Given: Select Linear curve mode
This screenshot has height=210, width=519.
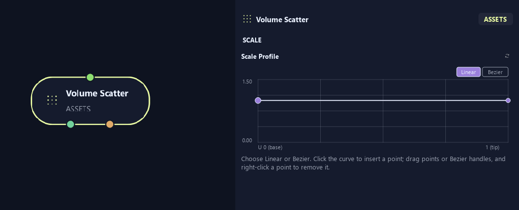Looking at the screenshot, I should (469, 72).
